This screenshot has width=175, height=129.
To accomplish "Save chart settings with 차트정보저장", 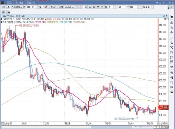I will (18, 7).
